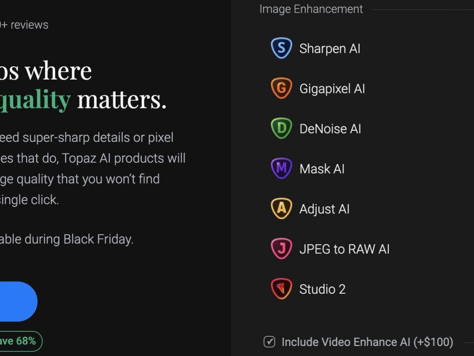Viewport: 474px width, 356px height.
Task: Select the "JPEG to RAW AI" label
Action: point(344,249)
